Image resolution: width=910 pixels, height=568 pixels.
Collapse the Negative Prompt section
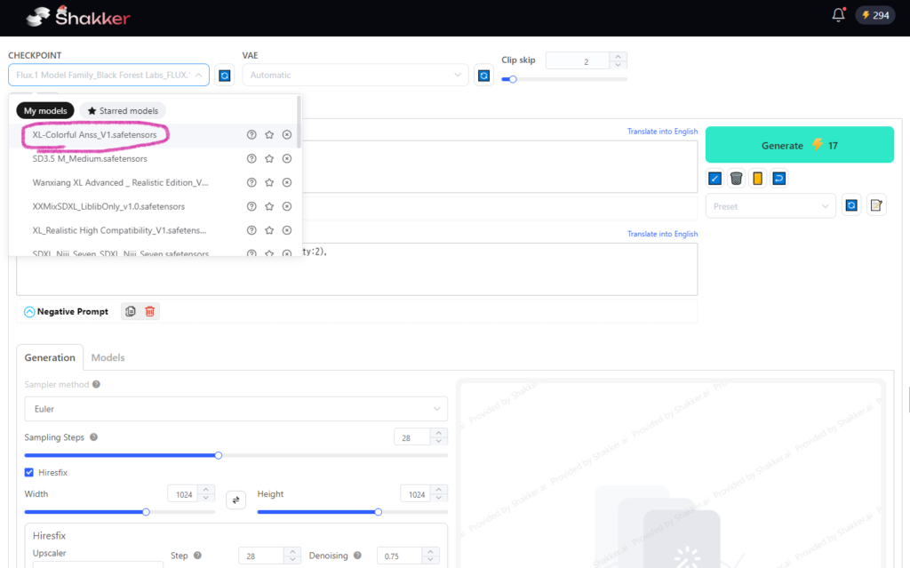[x=29, y=312]
